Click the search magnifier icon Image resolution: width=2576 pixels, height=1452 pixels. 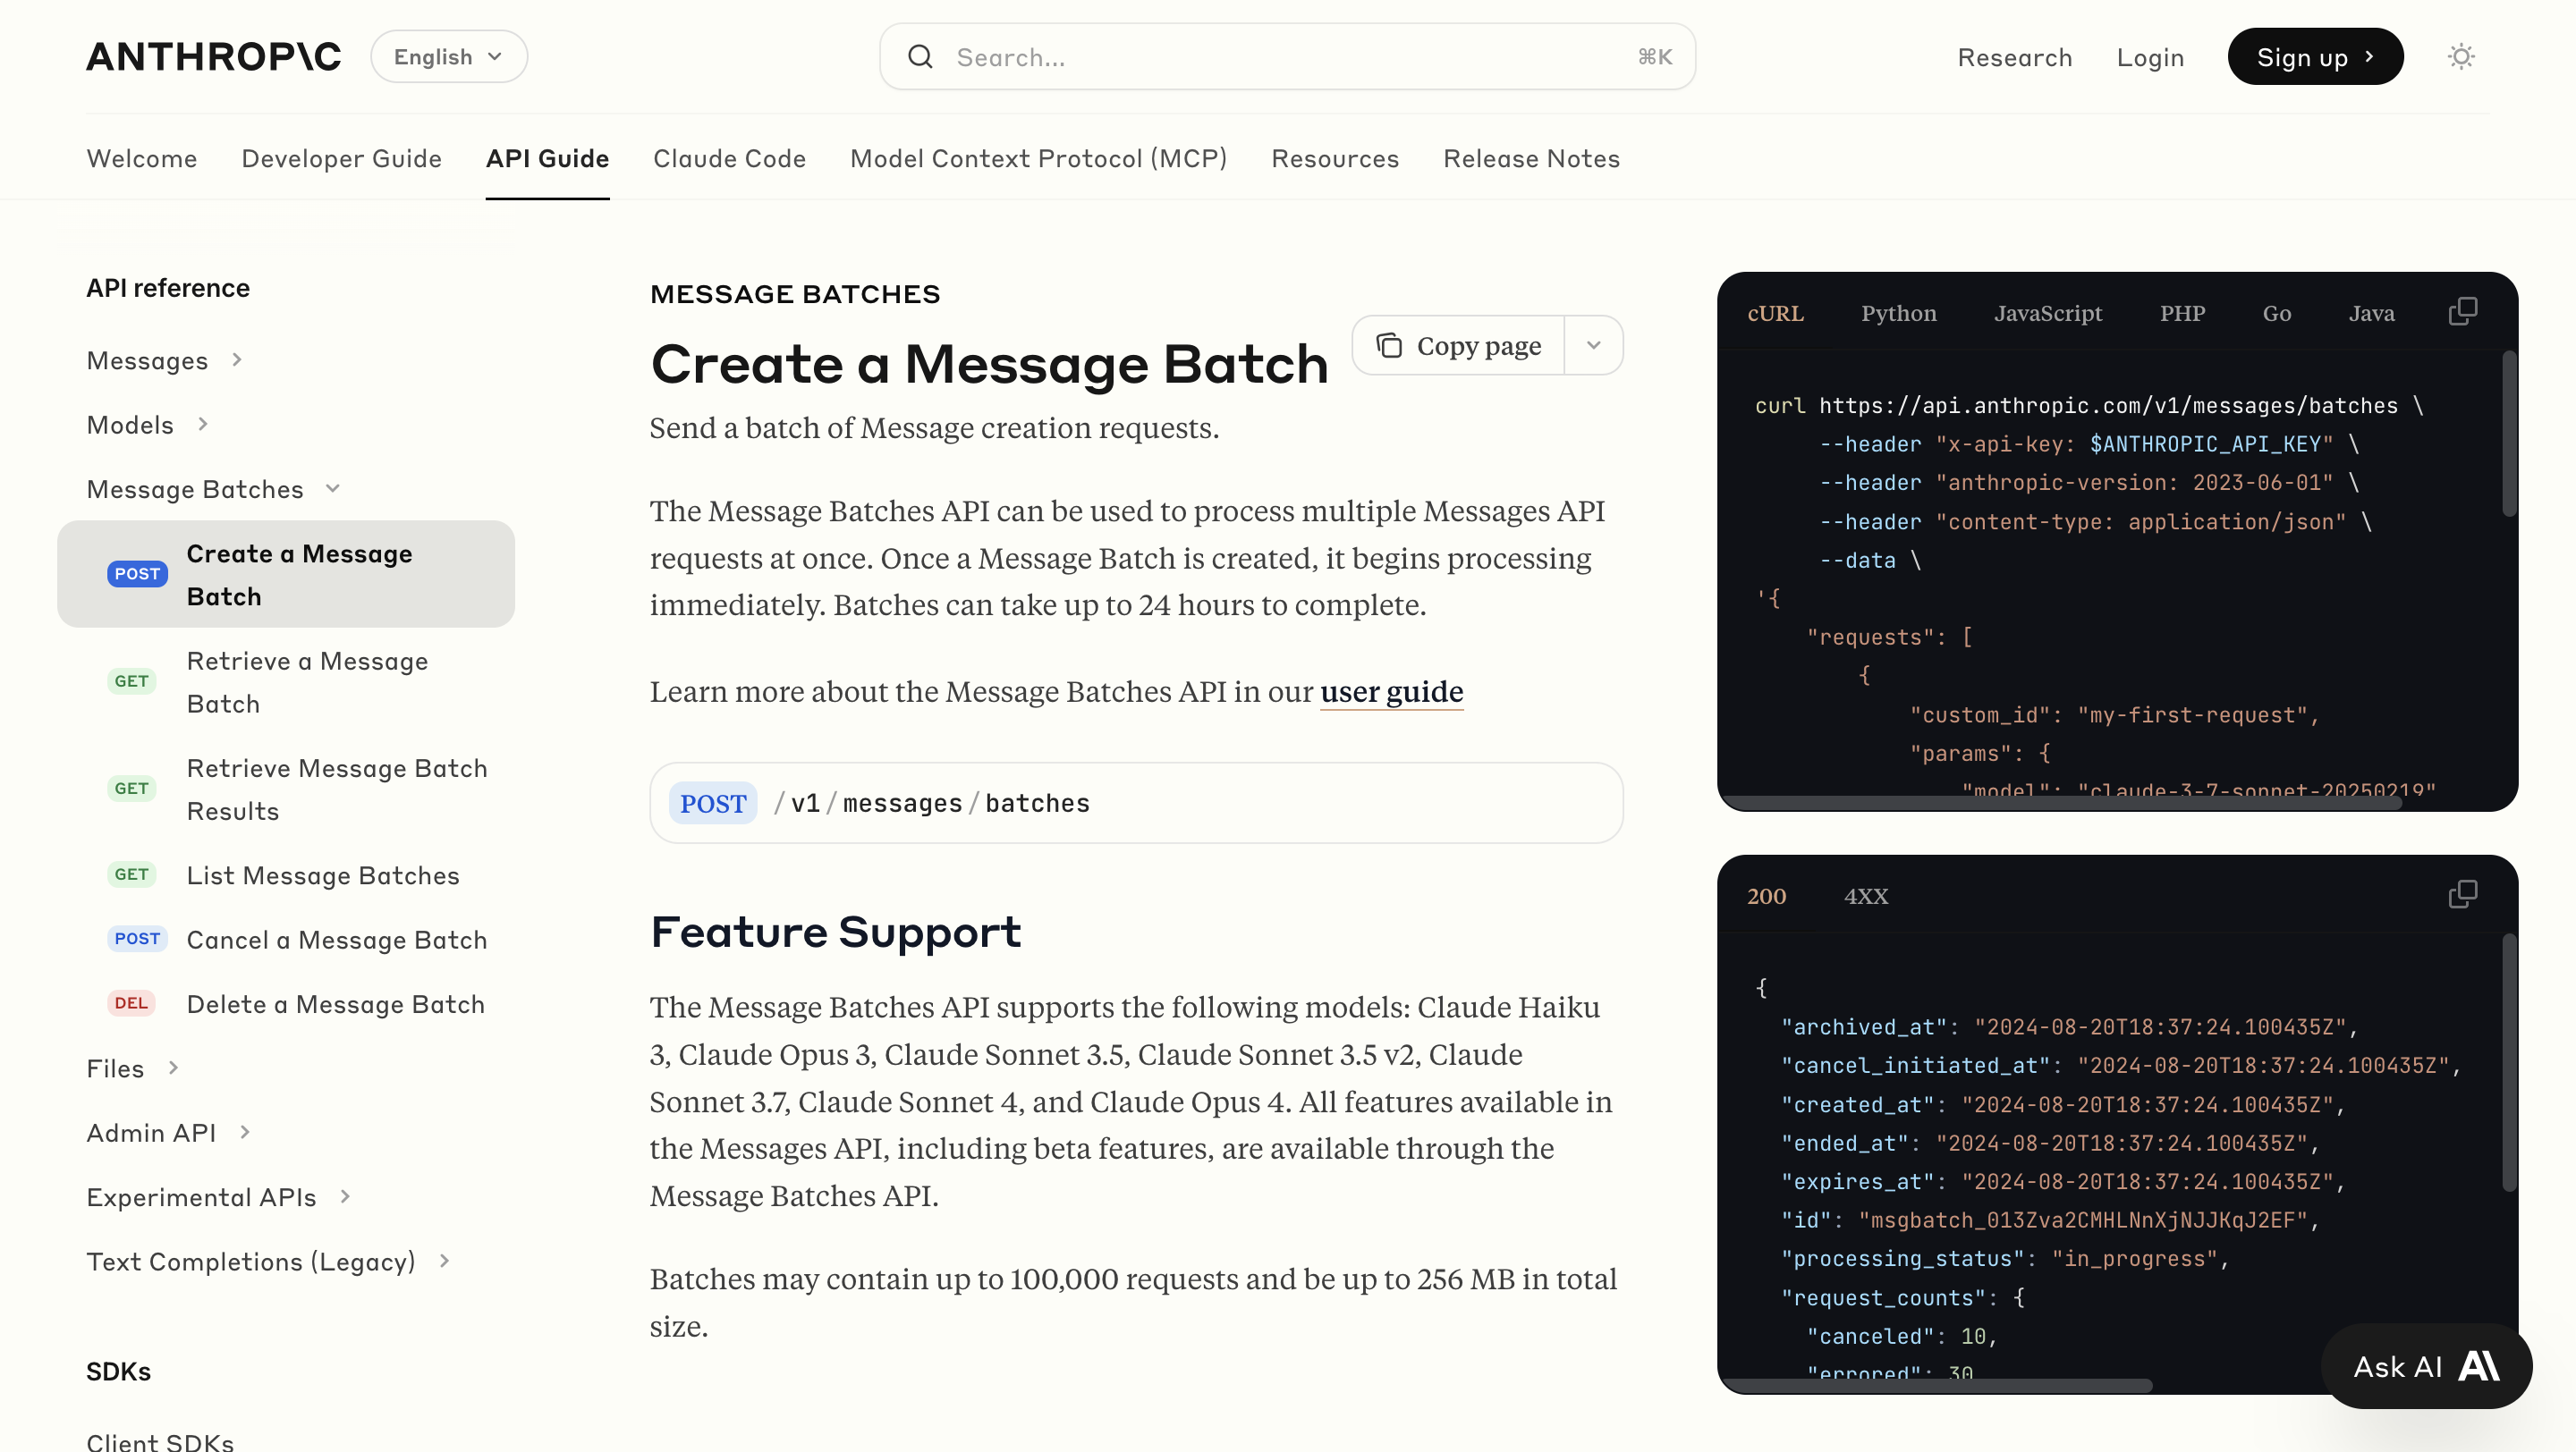[x=920, y=57]
